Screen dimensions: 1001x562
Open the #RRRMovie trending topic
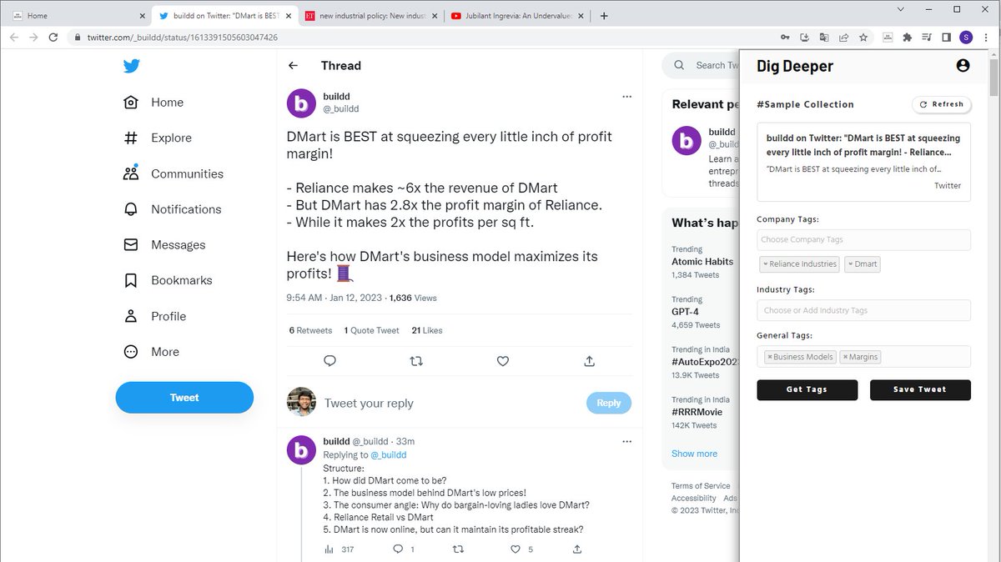(x=697, y=412)
